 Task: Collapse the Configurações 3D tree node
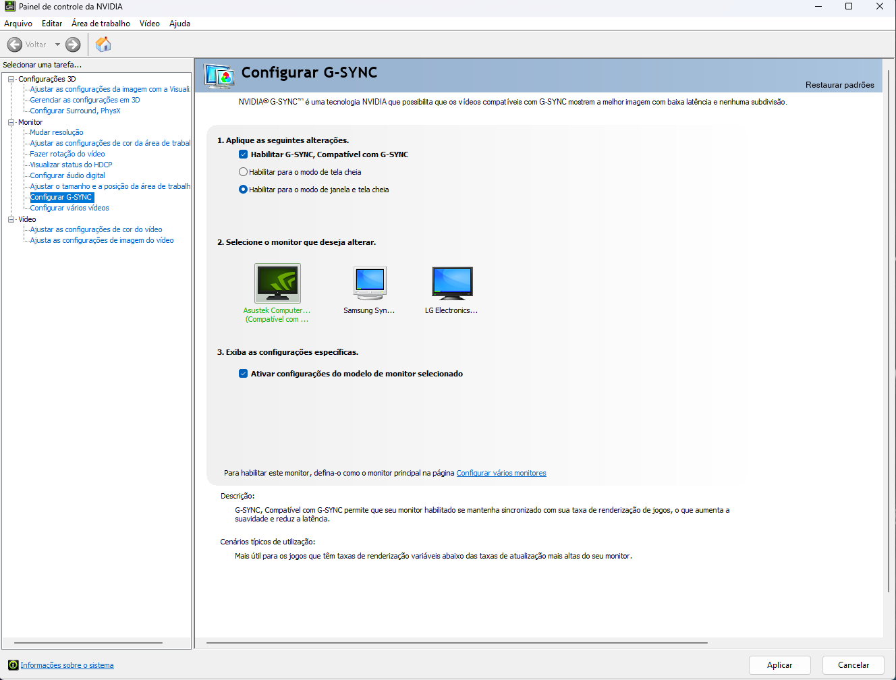tap(11, 79)
